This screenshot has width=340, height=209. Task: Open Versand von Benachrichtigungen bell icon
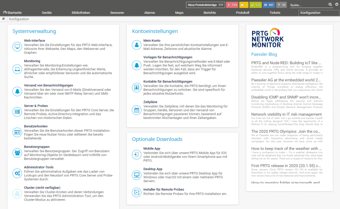pos(17,91)
